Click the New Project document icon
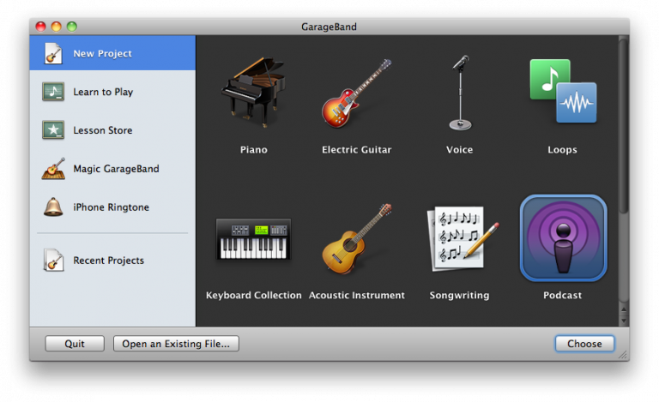Screen dimensions: 659x402 point(53,53)
